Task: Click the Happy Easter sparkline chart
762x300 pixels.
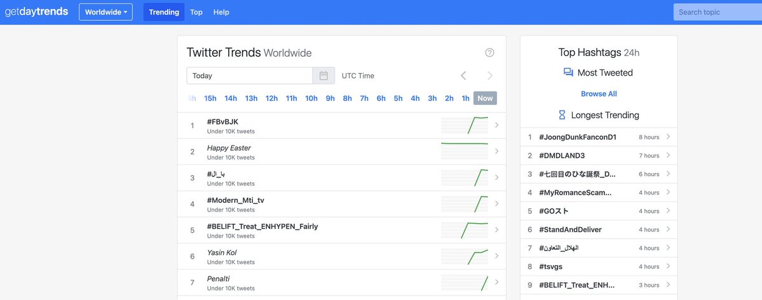Action: pos(465,151)
